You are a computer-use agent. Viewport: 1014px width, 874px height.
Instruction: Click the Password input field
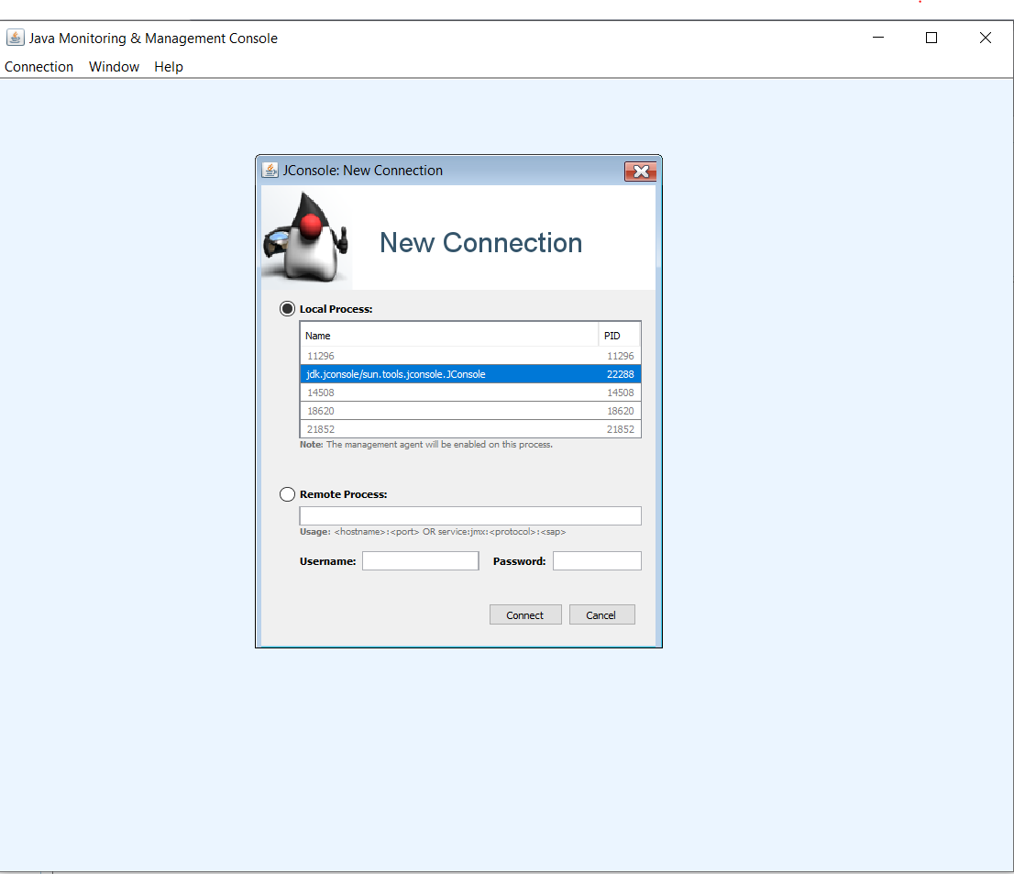click(x=597, y=561)
